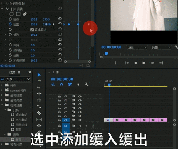Viewport: 178px width, 149px height.
Task: Create a rectangle mask for 变换 effect
Action: [x=18, y=14]
